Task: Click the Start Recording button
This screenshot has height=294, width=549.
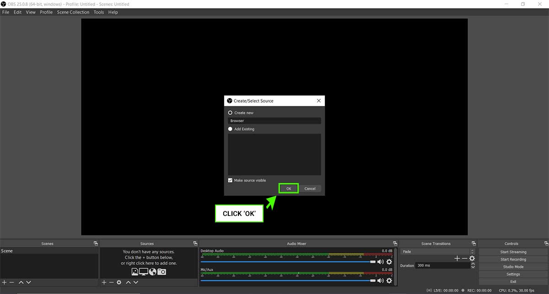Action: pyautogui.click(x=513, y=259)
